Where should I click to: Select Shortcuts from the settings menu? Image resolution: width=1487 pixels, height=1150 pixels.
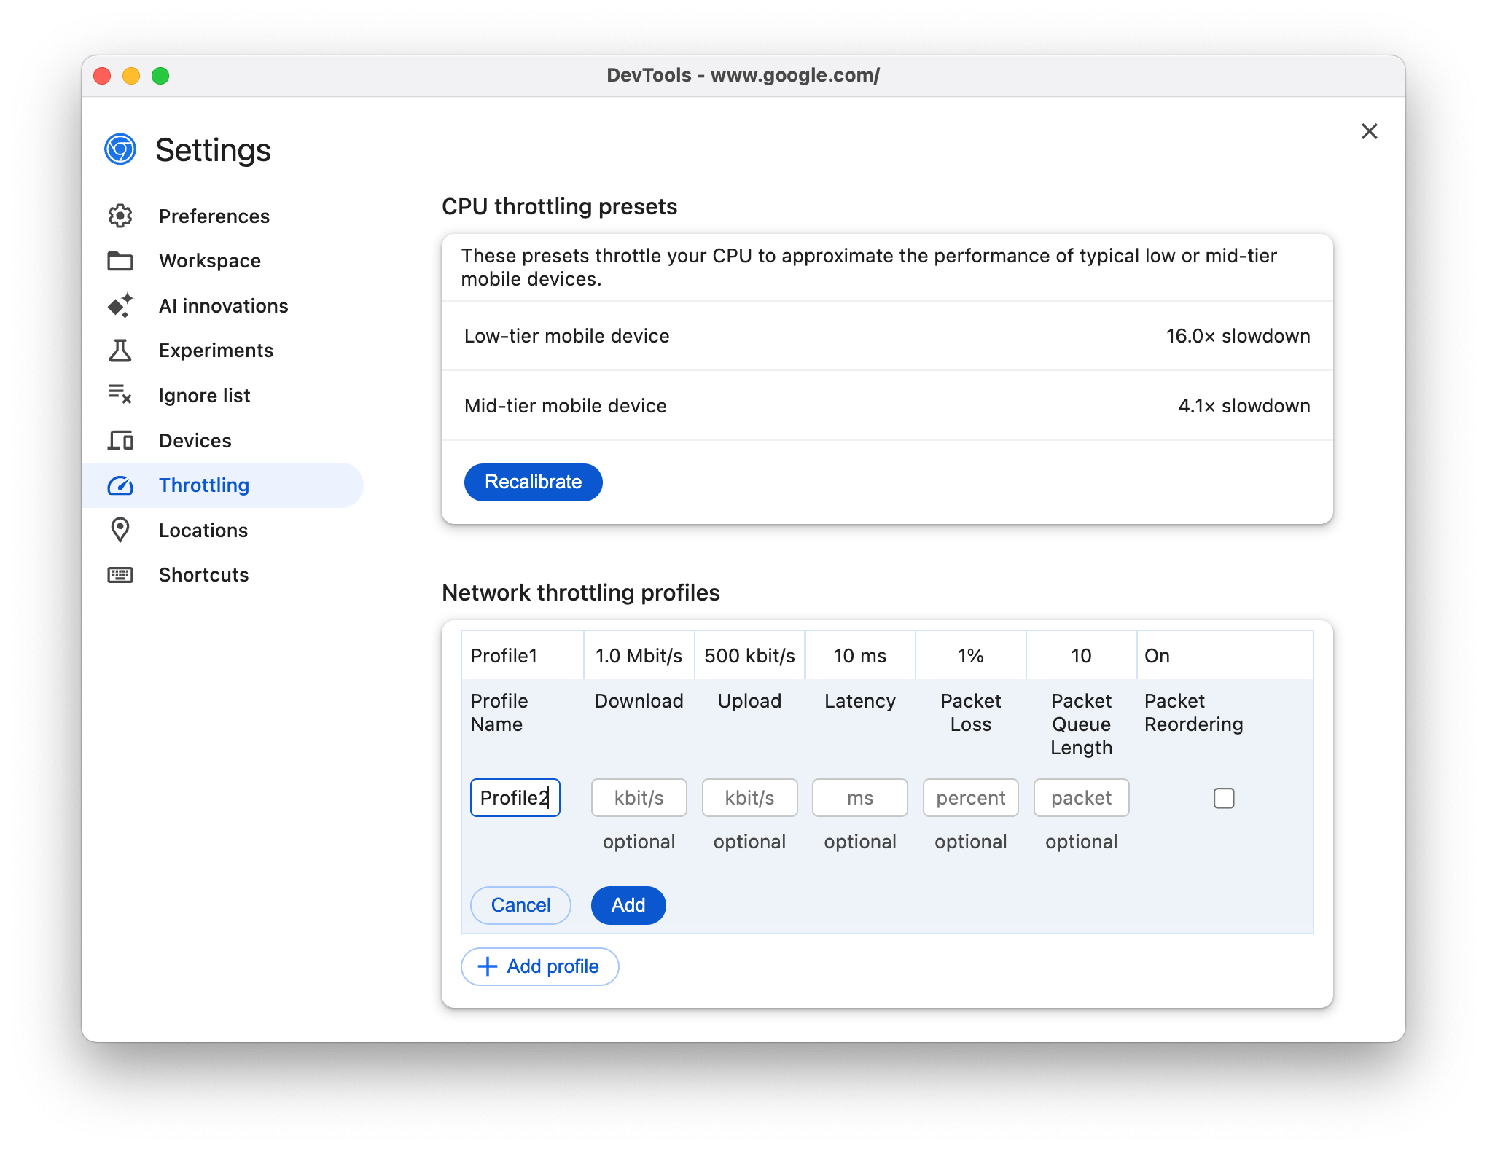coord(203,574)
